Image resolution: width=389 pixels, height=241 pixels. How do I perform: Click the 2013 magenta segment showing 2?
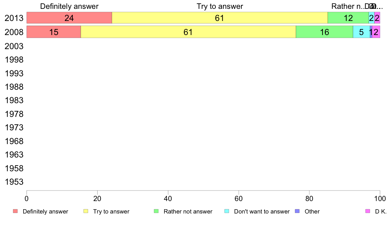click(x=377, y=18)
